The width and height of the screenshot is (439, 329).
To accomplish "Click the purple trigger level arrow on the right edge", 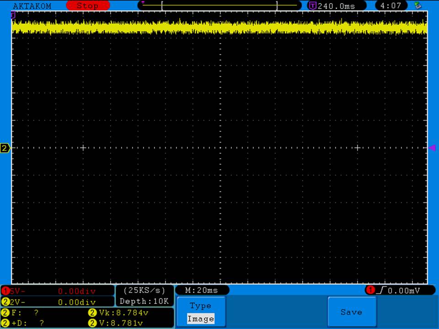I will click(432, 148).
